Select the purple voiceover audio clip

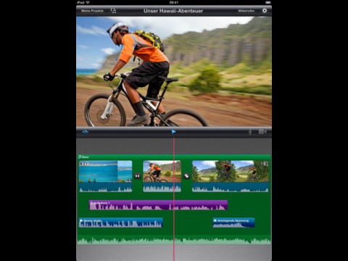pos(158,205)
